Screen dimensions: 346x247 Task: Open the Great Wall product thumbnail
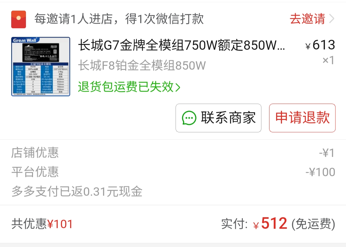pyautogui.click(x=41, y=66)
